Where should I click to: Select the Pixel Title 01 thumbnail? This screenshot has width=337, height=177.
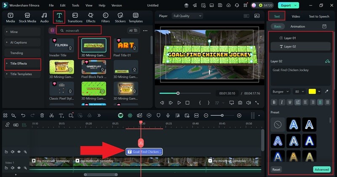click(126, 46)
